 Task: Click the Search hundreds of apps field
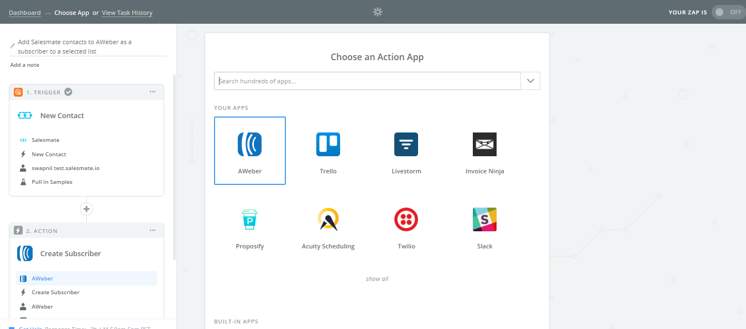(367, 81)
